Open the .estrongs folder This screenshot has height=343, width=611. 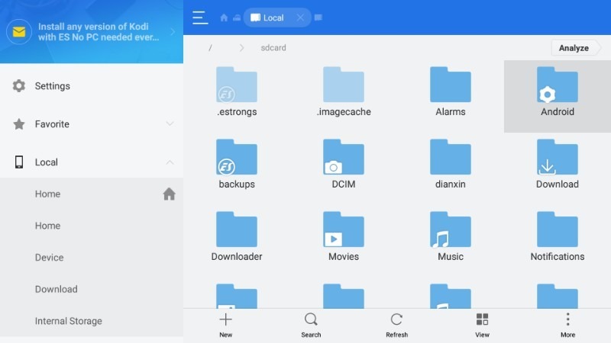coord(237,92)
